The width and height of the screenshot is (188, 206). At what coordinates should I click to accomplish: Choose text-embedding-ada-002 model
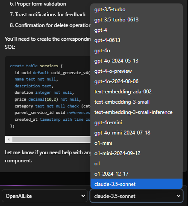tap(136, 92)
